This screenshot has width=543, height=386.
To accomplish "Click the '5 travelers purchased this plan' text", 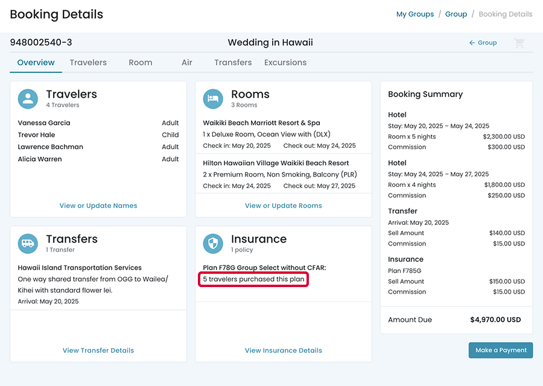I will (253, 280).
